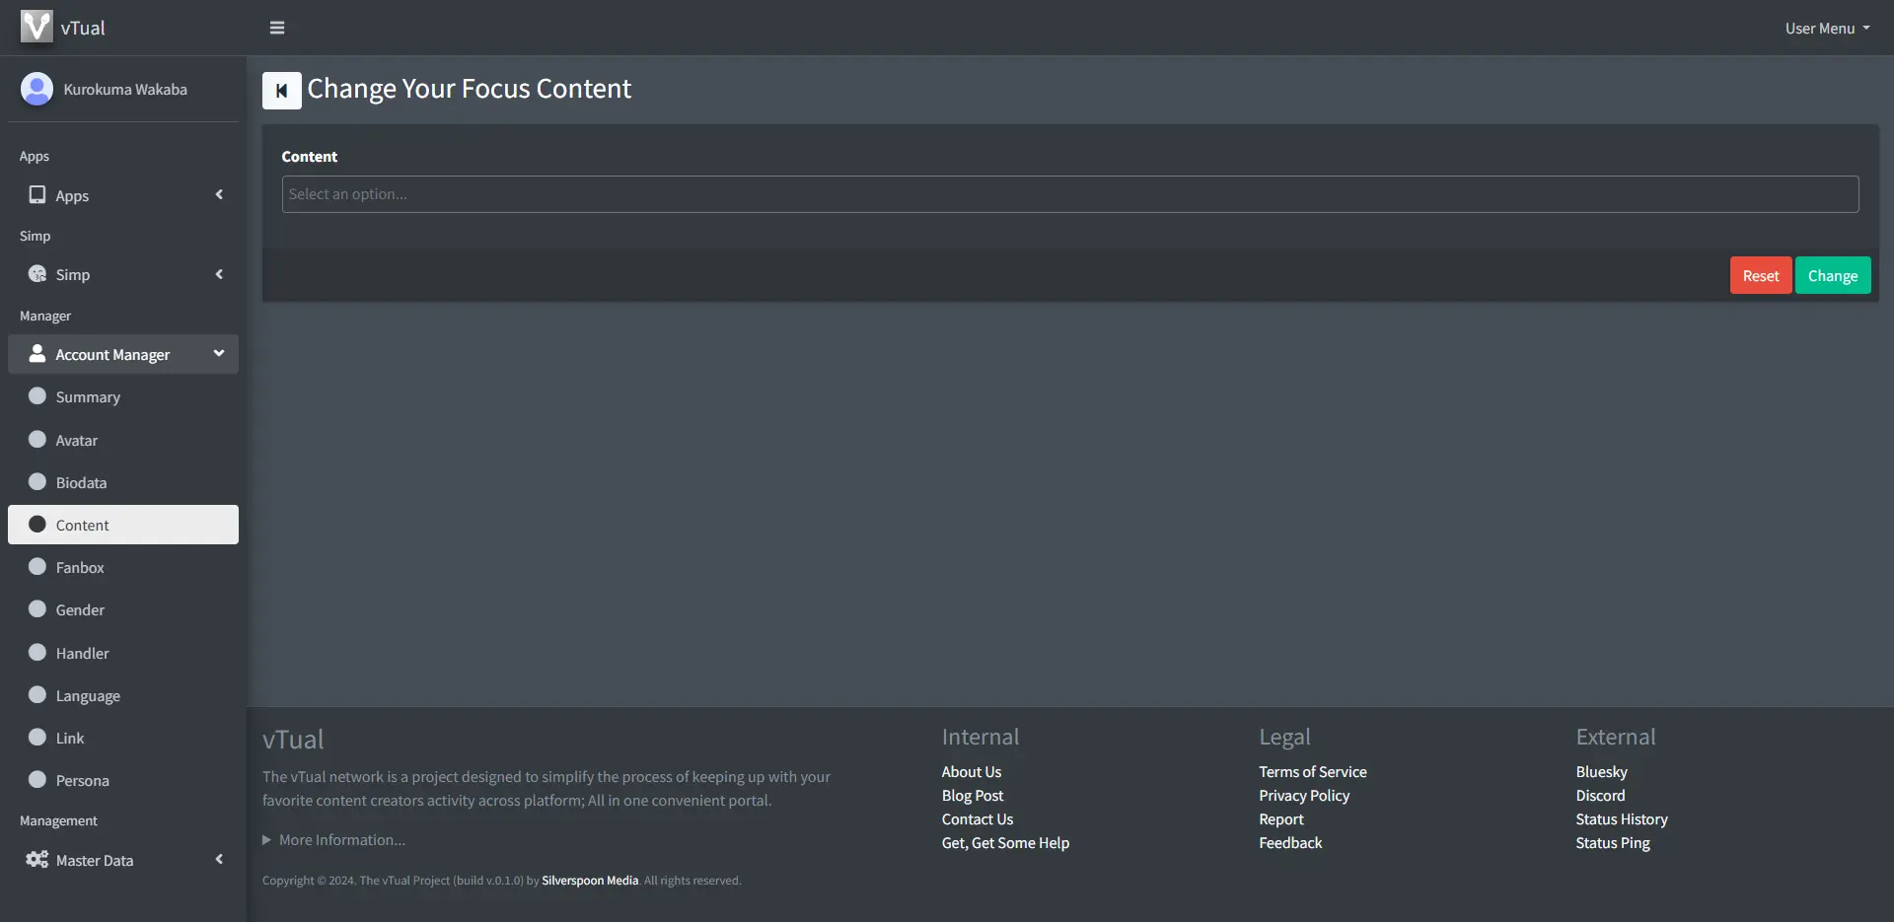Screen dimensions: 1894x922
Task: Select the Summary circle bullet
Action: 37,396
